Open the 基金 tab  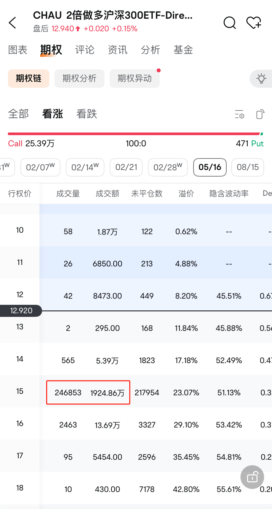point(183,50)
